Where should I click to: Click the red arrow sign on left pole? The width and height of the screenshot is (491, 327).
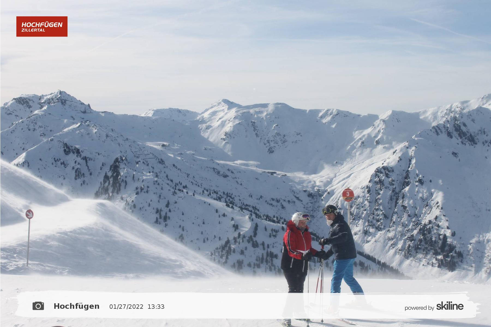point(29,214)
